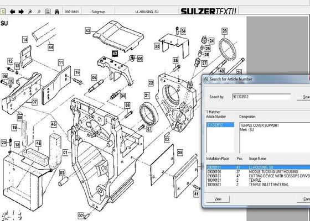
Task: Open the parts list clipboard icon
Action: pyautogui.click(x=48, y=12)
